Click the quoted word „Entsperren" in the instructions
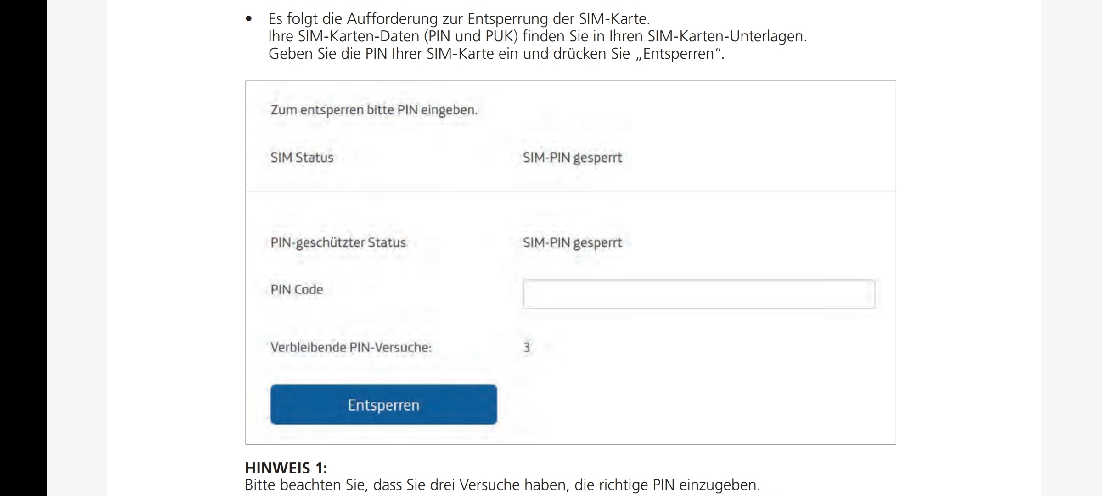The height and width of the screenshot is (496, 1102). pos(678,54)
